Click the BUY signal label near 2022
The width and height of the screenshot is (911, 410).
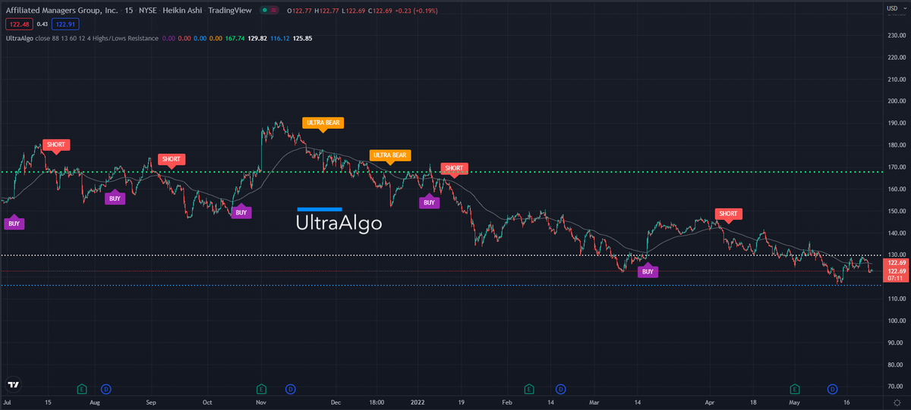tap(429, 202)
